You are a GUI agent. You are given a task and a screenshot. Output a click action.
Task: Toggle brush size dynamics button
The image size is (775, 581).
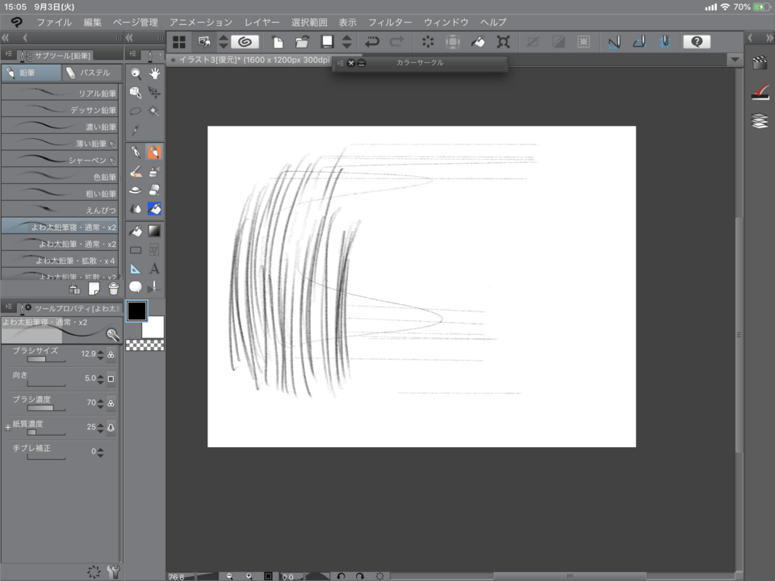tap(111, 354)
